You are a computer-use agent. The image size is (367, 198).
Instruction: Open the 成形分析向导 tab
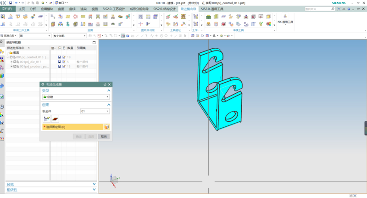(x=139, y=9)
